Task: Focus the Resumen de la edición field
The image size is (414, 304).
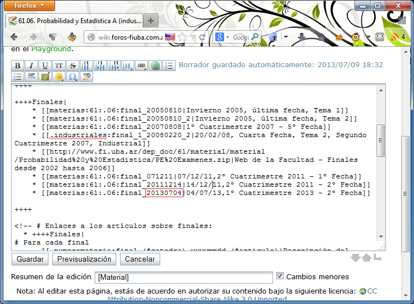Action: click(x=184, y=277)
